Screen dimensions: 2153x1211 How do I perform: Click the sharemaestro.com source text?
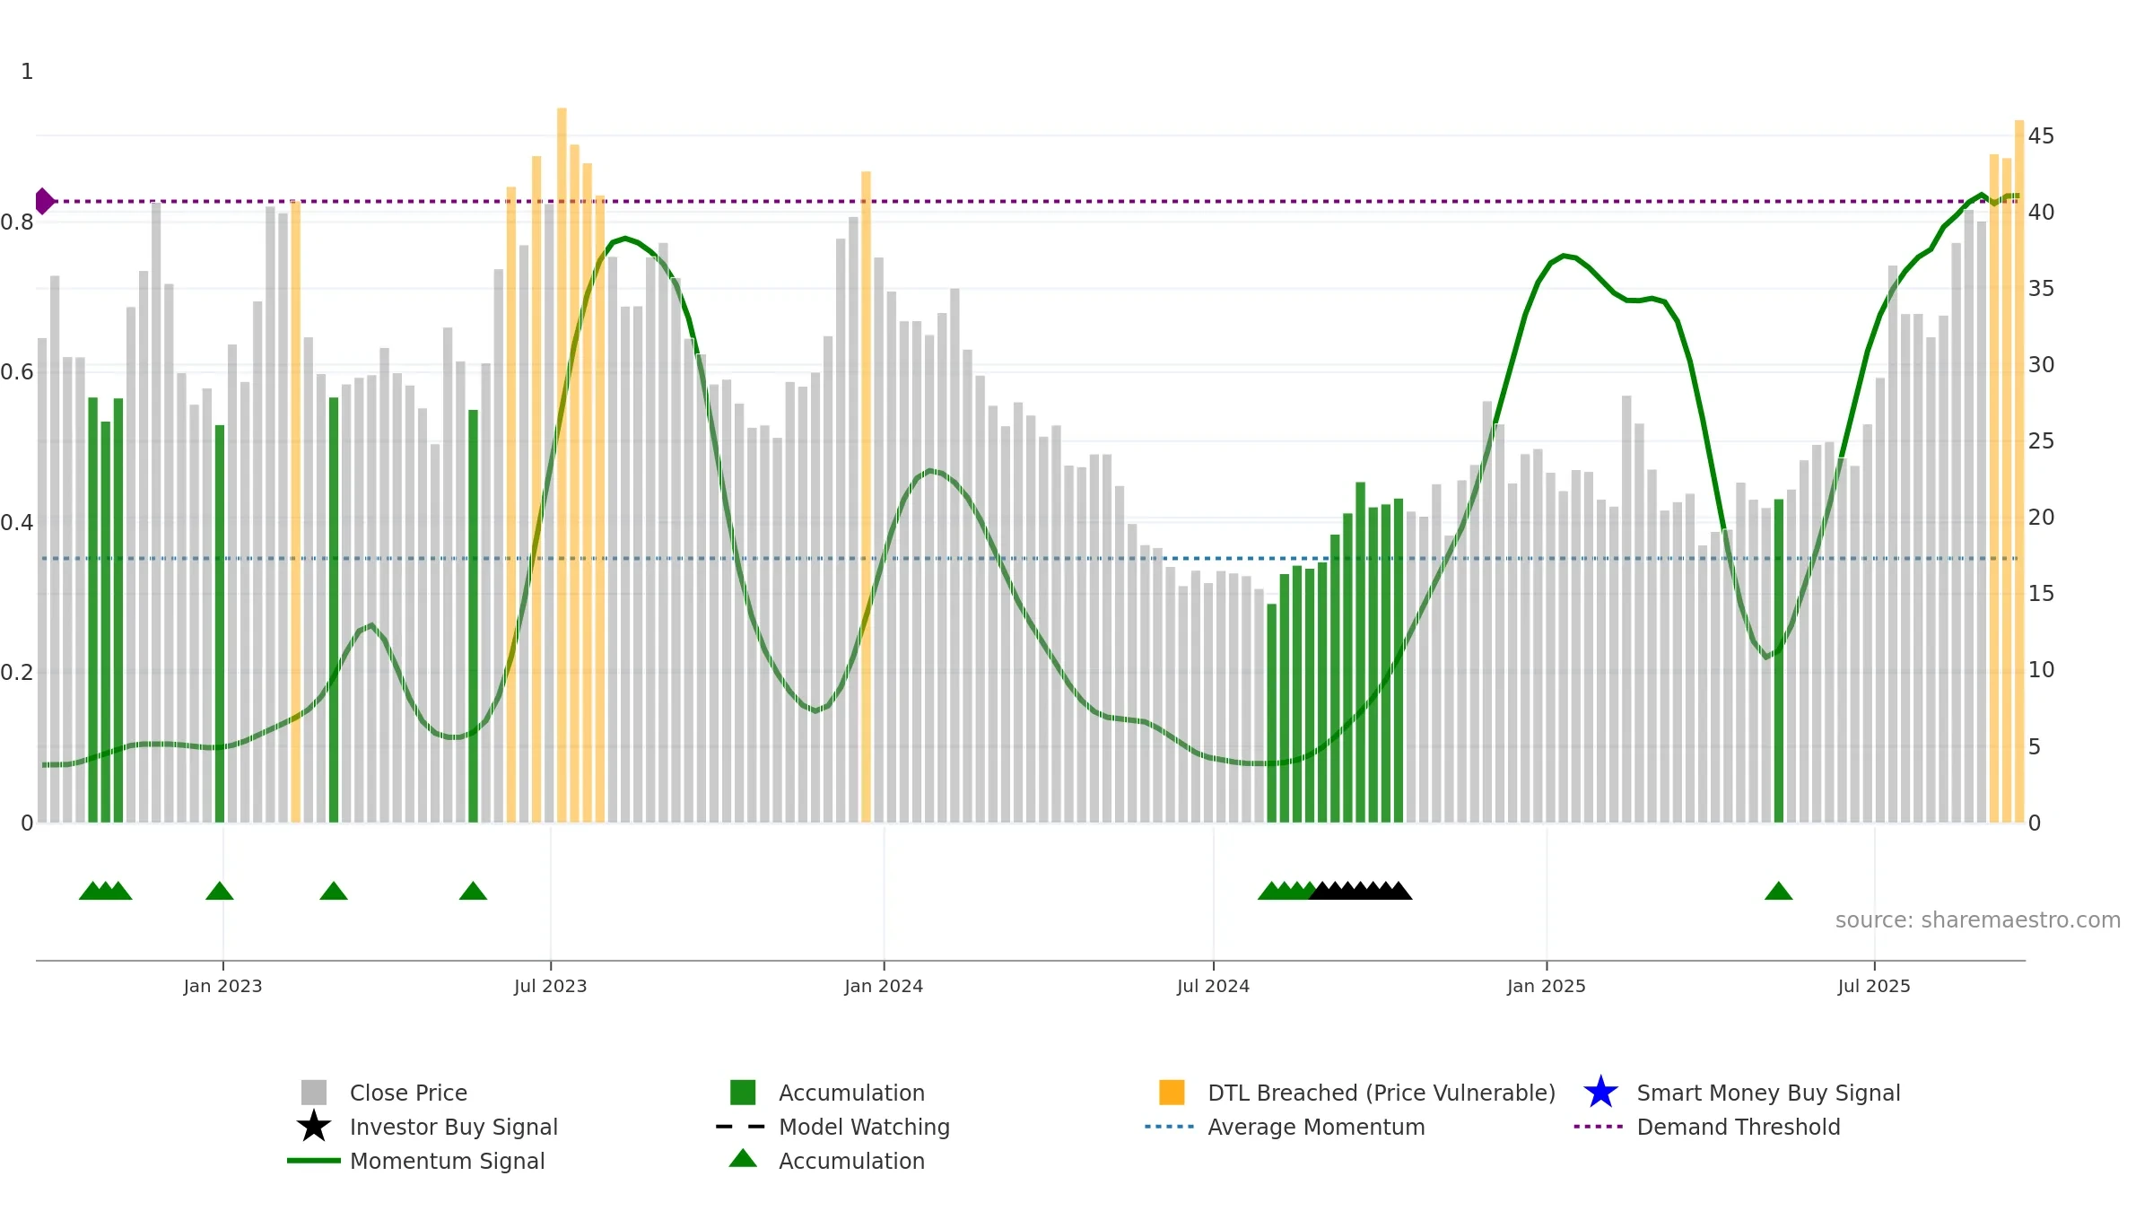coord(1977,919)
